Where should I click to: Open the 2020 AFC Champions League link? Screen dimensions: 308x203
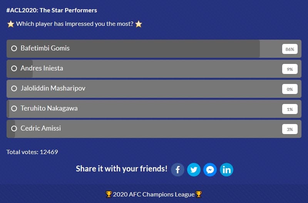point(154,195)
